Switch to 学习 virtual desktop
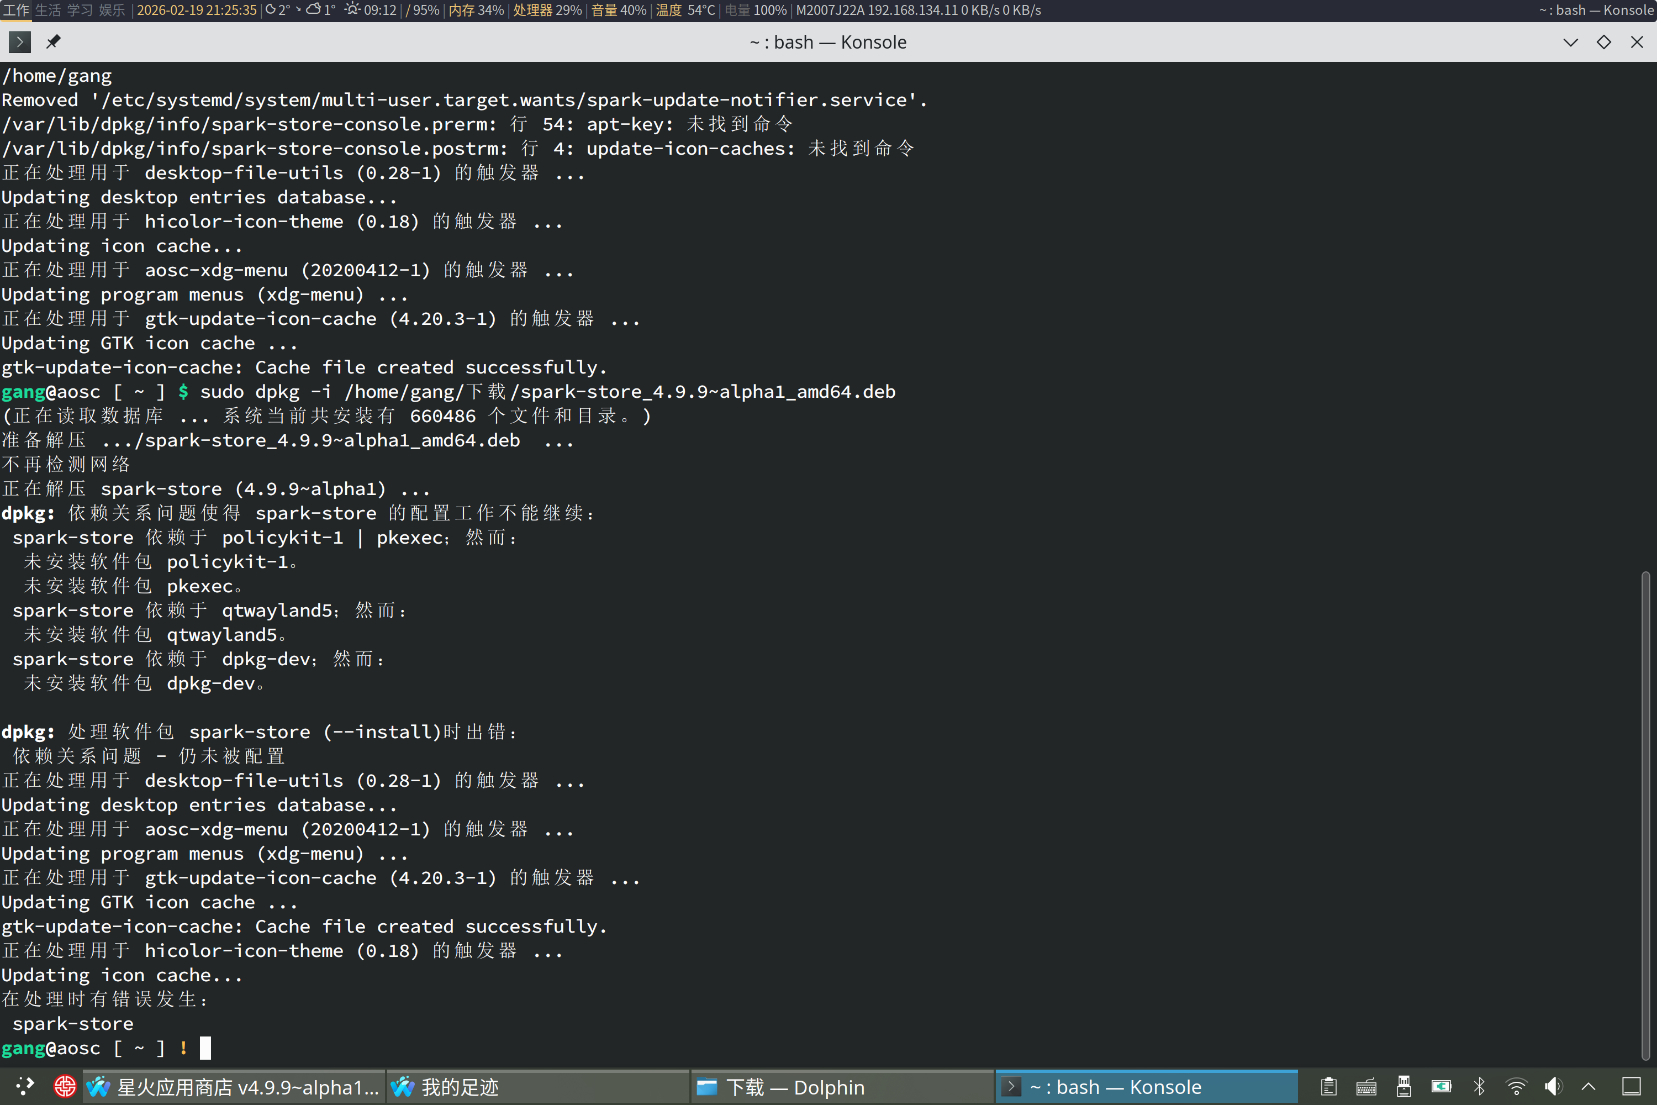 80,10
